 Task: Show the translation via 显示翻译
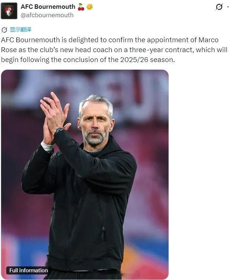(21, 29)
